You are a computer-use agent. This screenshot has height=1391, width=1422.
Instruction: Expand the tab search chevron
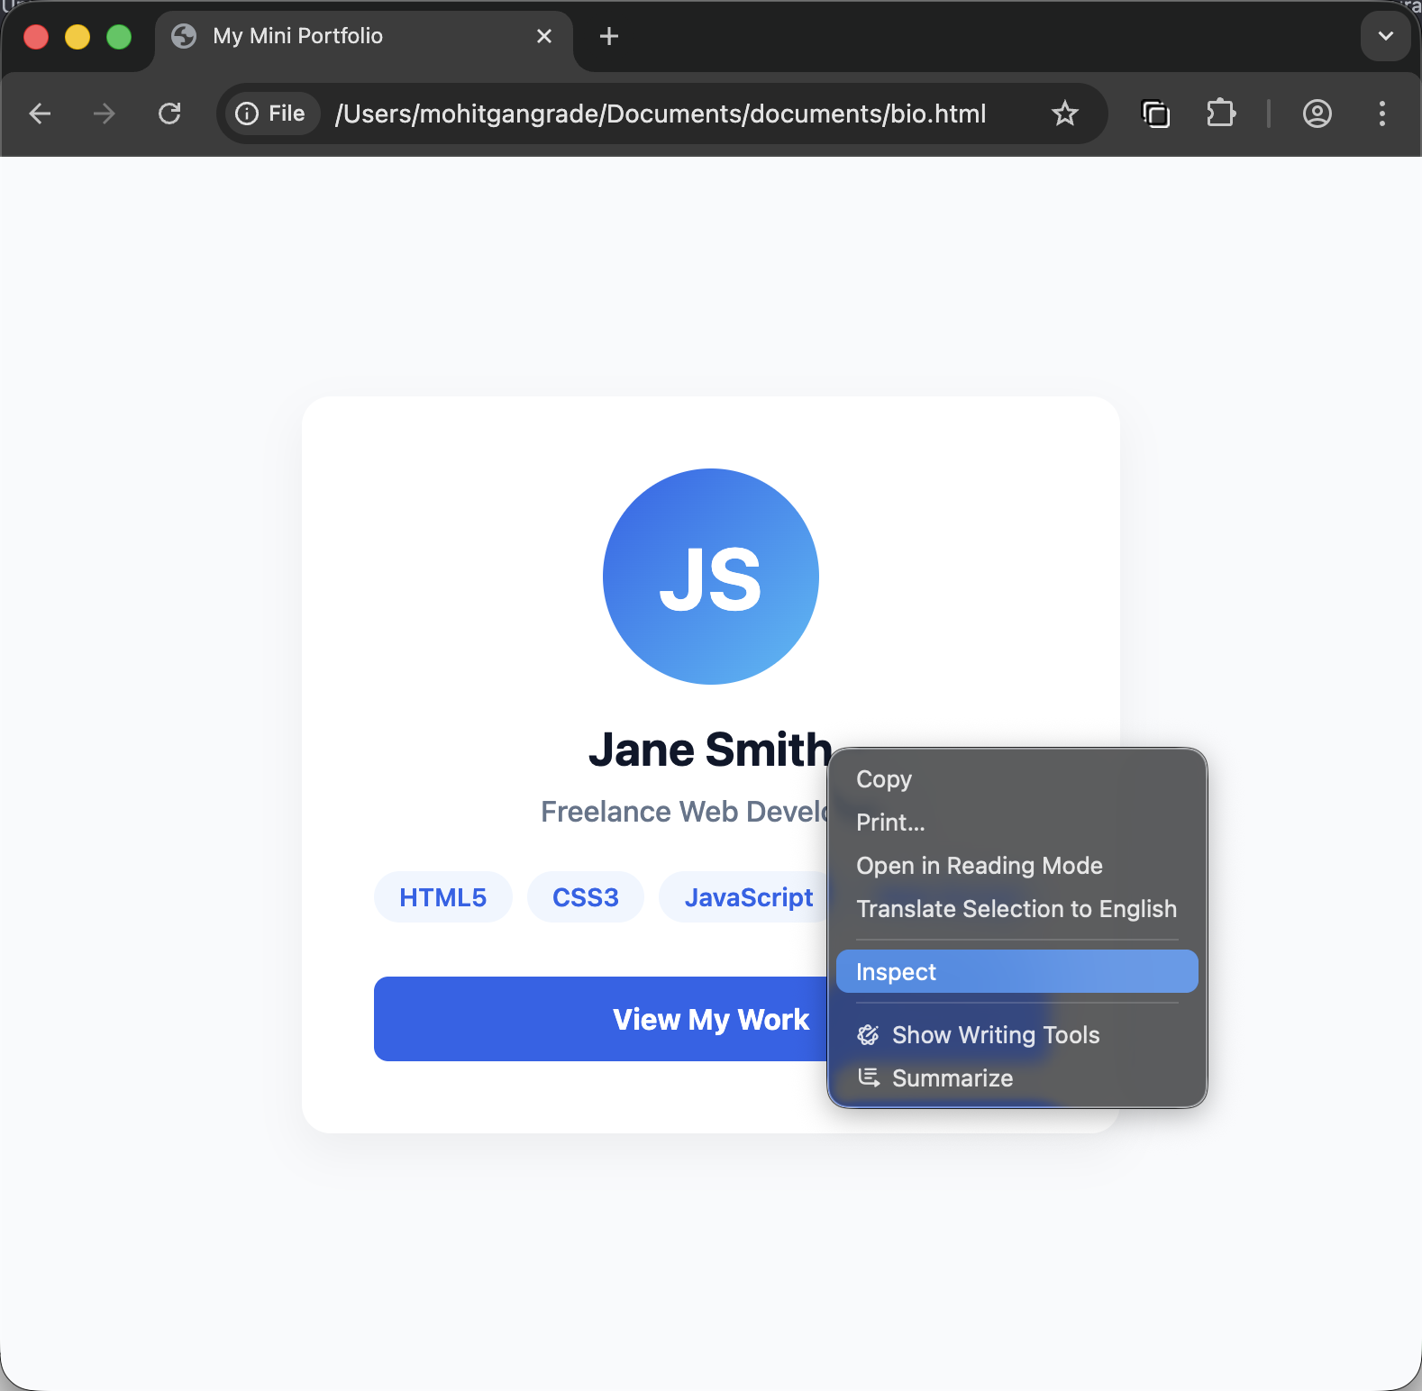tap(1386, 36)
